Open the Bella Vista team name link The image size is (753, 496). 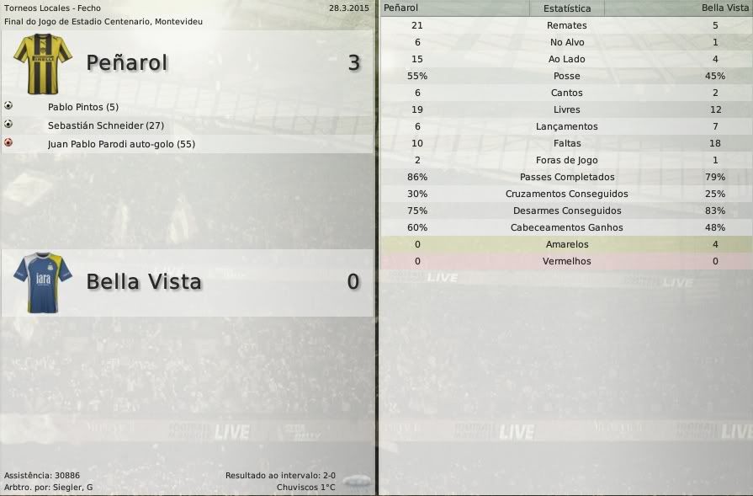click(x=144, y=281)
